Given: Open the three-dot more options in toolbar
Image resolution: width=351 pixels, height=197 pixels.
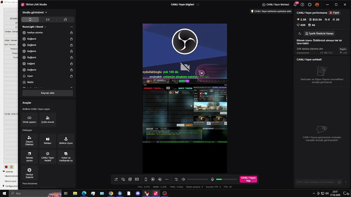Looking at the screenshot, I should (x=167, y=179).
